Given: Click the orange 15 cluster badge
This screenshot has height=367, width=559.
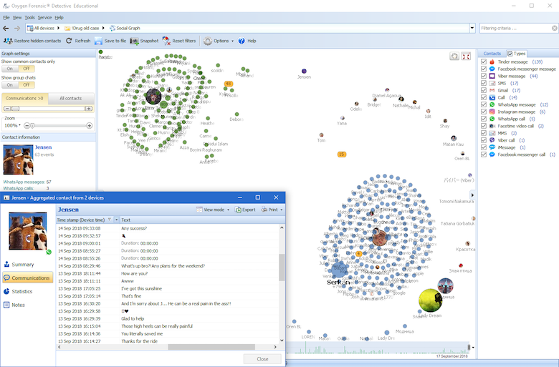Looking at the screenshot, I should pos(342,154).
